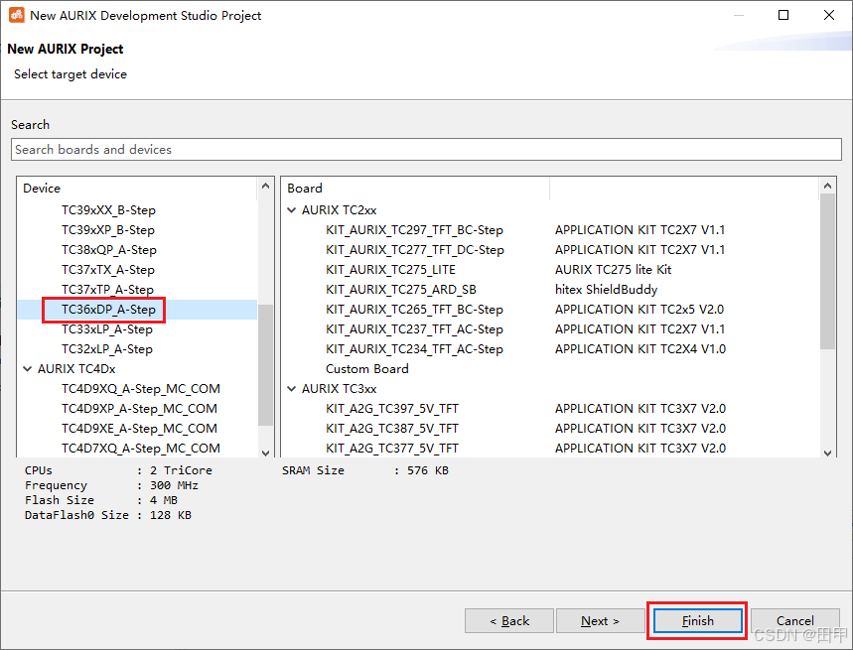Select KIT_AURIX_TC275_LITE board
The height and width of the screenshot is (650, 853).
click(390, 270)
